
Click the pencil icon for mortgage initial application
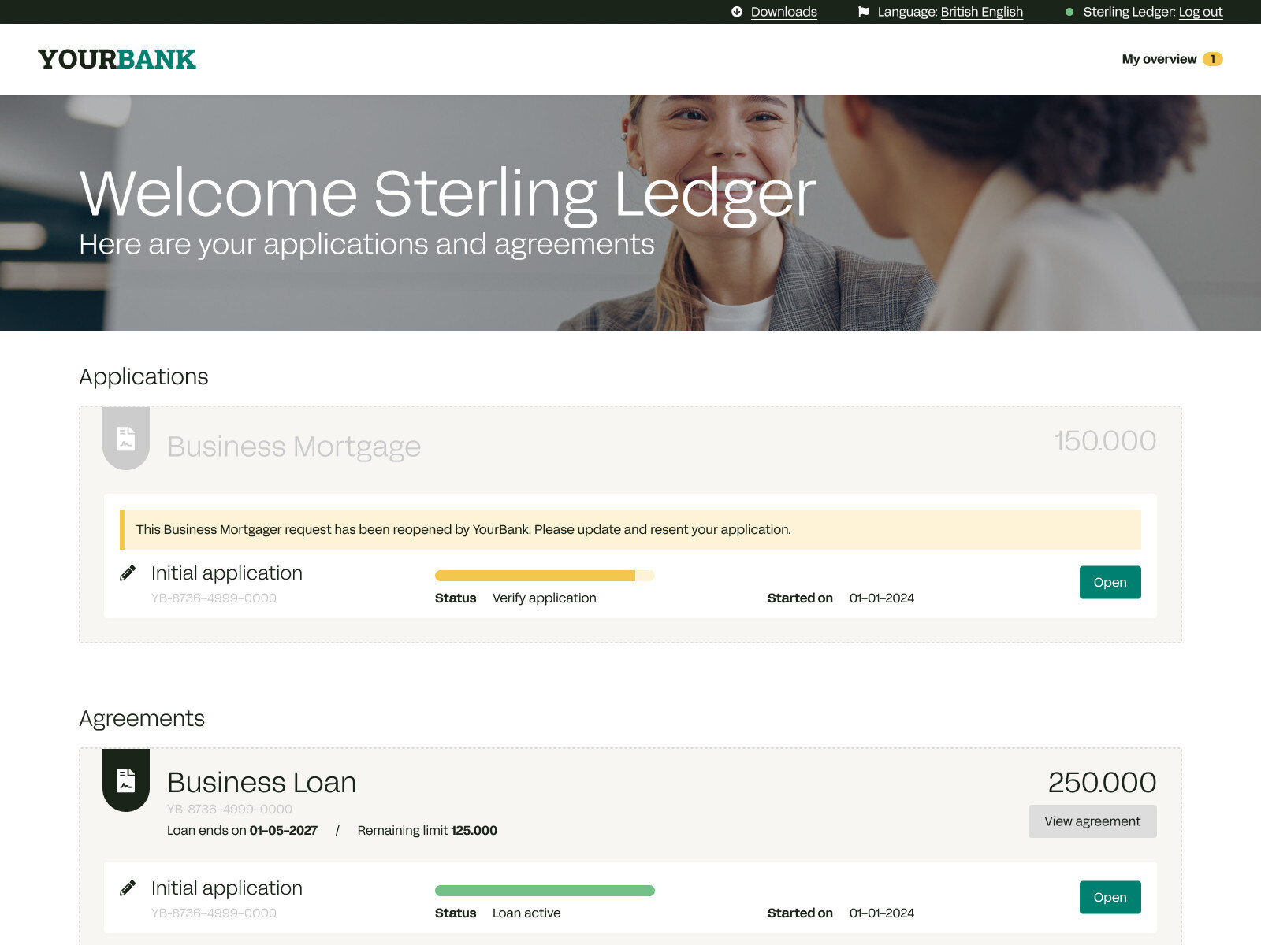[x=128, y=573]
